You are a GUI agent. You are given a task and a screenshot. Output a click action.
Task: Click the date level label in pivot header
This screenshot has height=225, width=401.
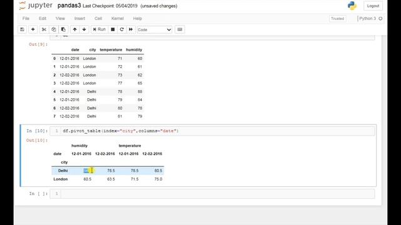(x=57, y=154)
